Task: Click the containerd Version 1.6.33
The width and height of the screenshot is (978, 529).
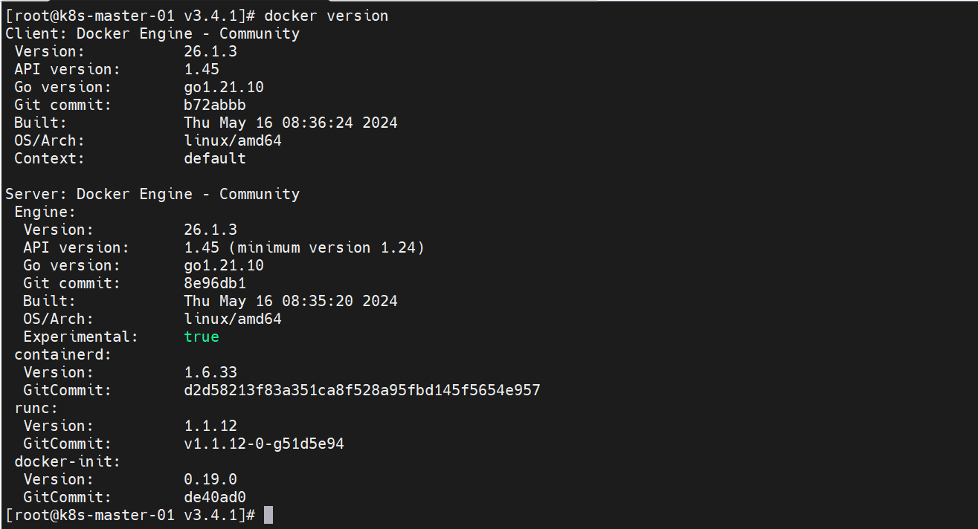Action: click(210, 372)
